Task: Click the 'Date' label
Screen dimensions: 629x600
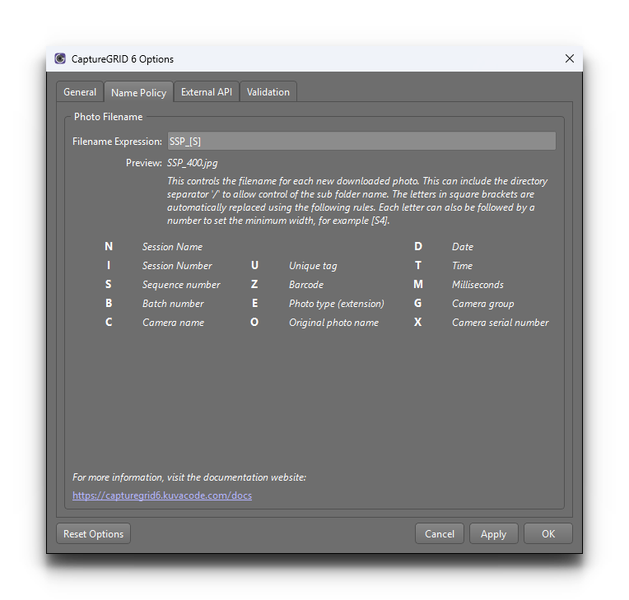Action: 463,247
